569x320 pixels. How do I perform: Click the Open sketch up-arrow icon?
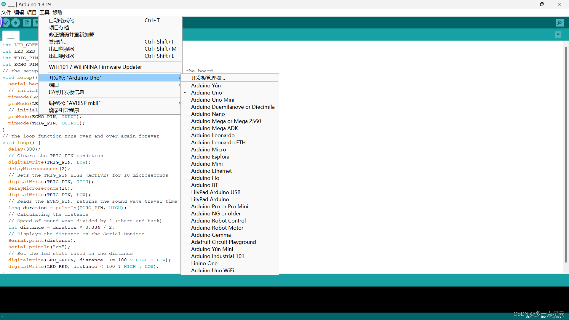36,23
